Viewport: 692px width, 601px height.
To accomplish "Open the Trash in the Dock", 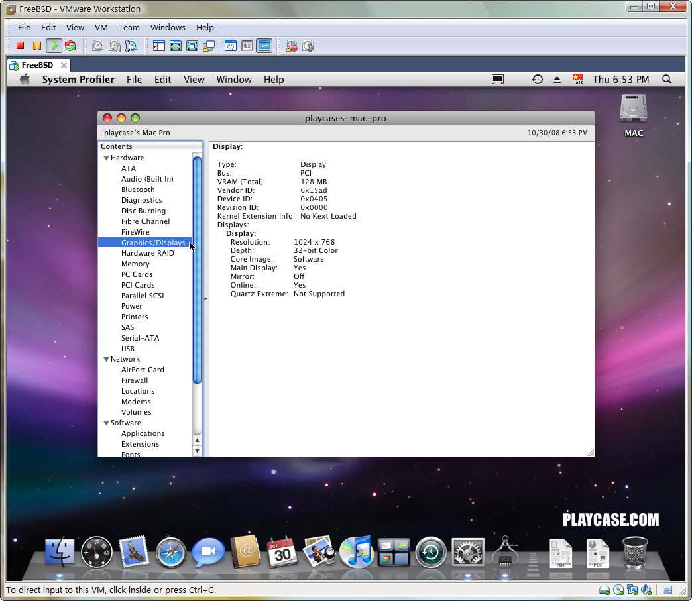I will [634, 551].
